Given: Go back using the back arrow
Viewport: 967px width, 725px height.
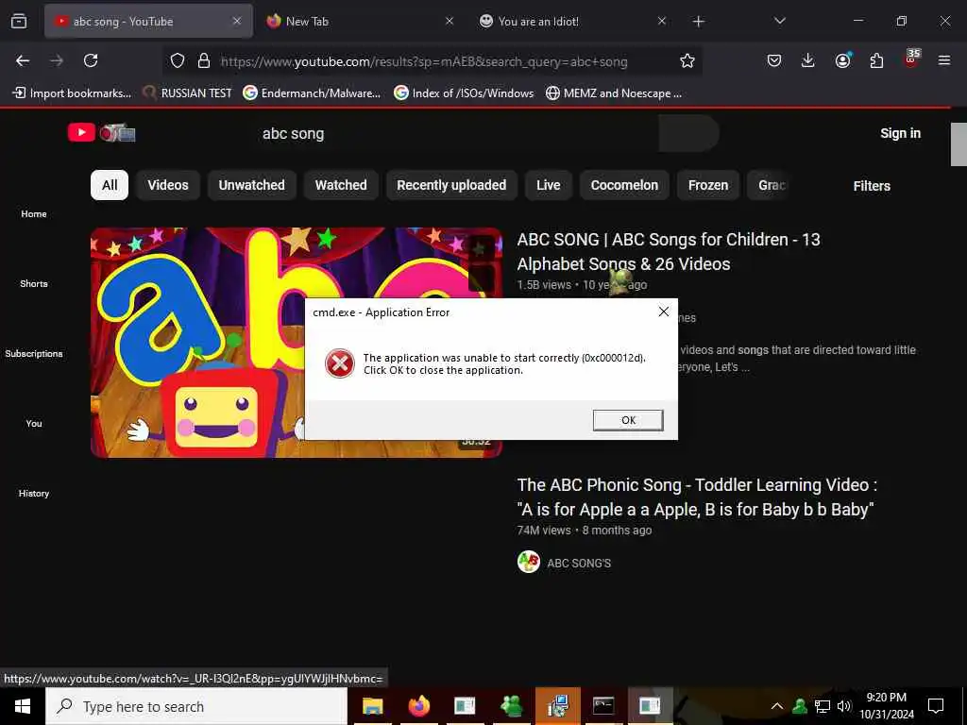Looking at the screenshot, I should tap(23, 60).
